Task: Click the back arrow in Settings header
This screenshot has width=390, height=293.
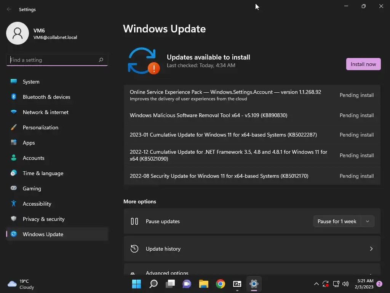Action: (x=9, y=9)
